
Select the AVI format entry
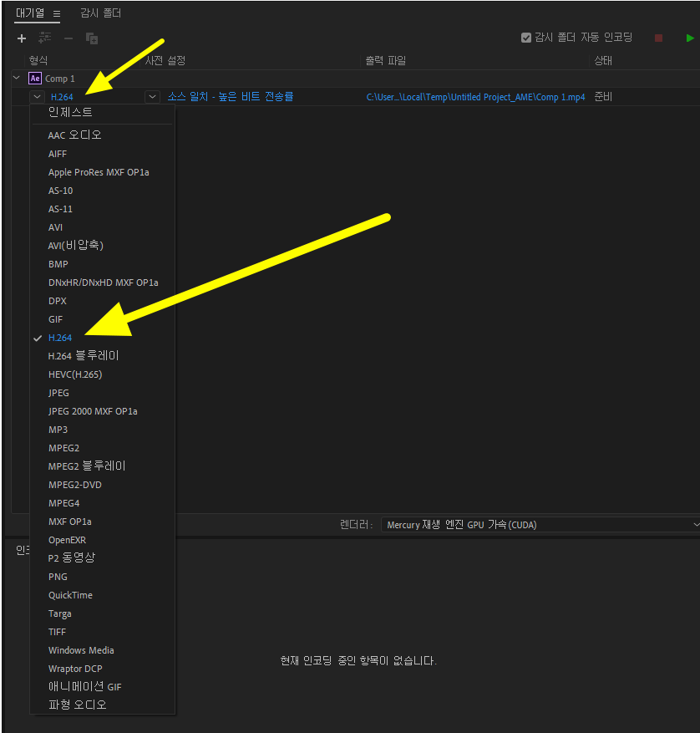tap(103, 227)
